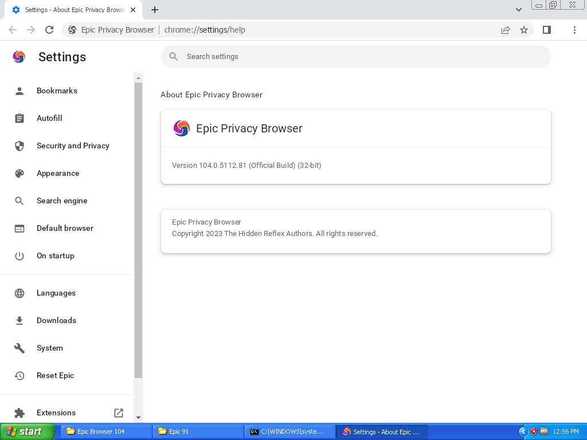Screen dimensions: 587x440
Task: Click the Appearance palette icon
Action: 19,173
